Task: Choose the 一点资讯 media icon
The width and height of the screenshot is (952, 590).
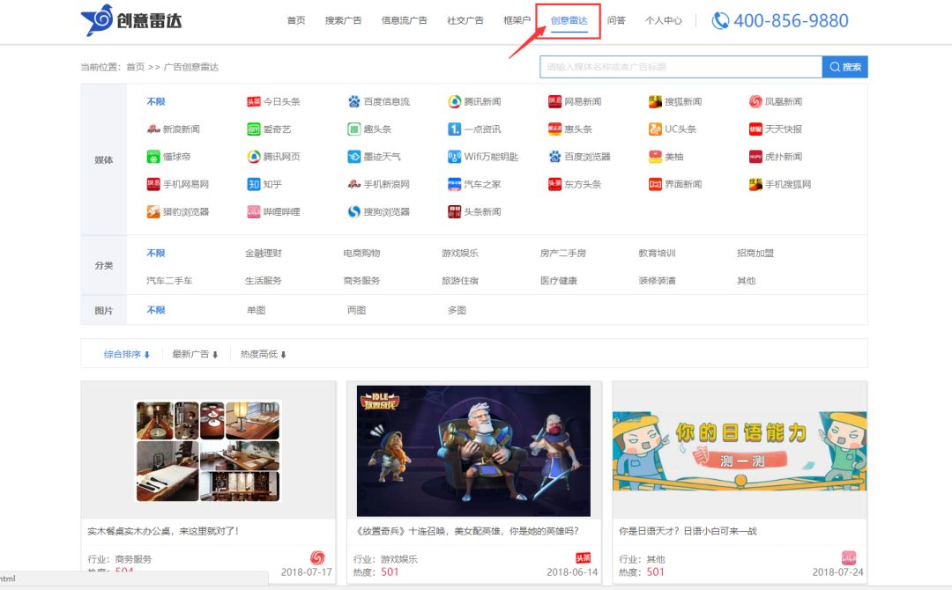Action: (x=454, y=129)
